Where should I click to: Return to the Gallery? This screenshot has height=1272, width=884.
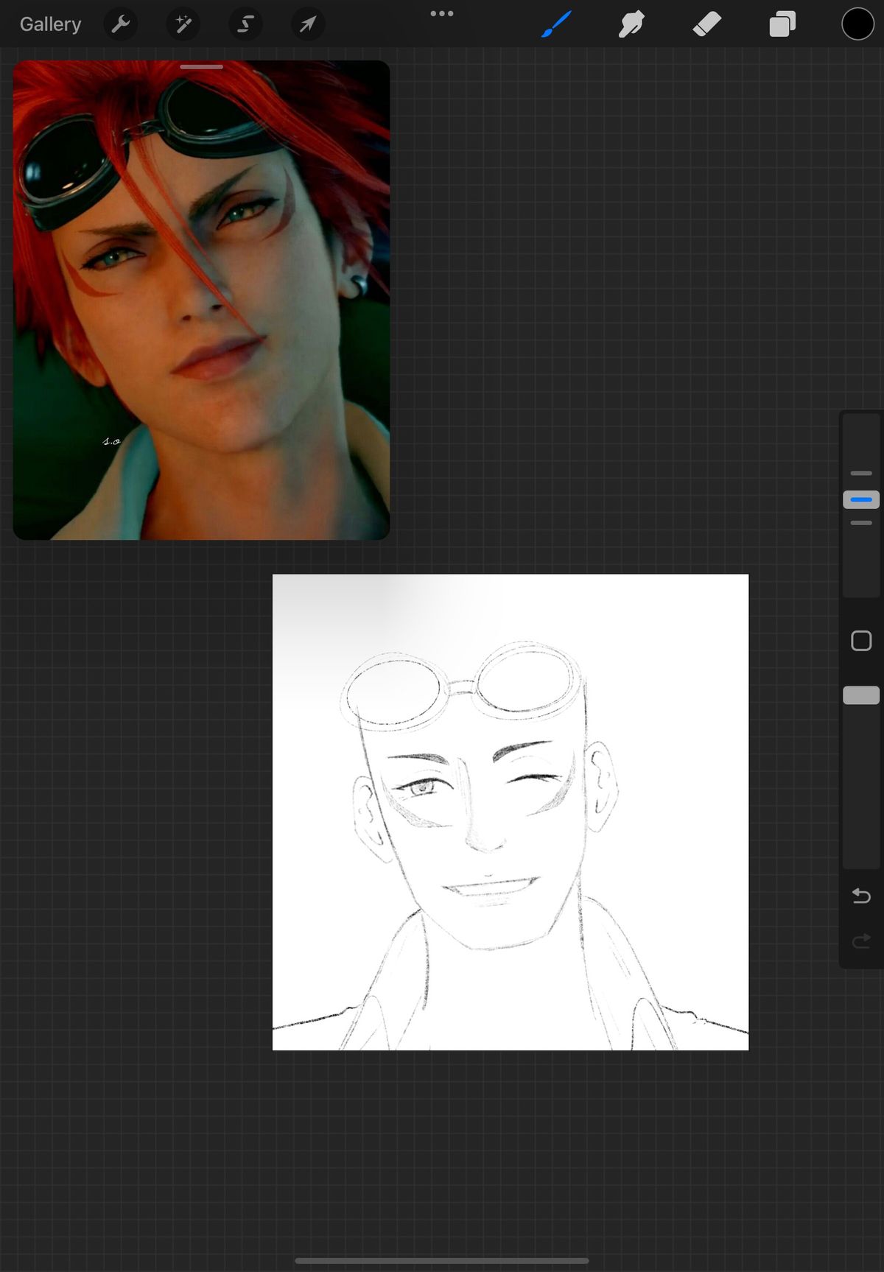50,24
